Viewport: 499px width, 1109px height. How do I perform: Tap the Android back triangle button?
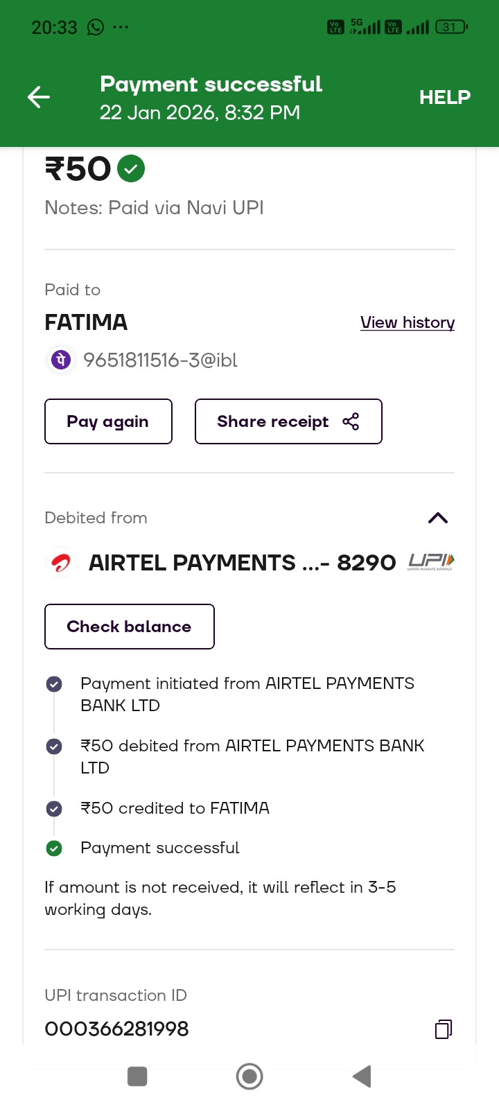(362, 1076)
